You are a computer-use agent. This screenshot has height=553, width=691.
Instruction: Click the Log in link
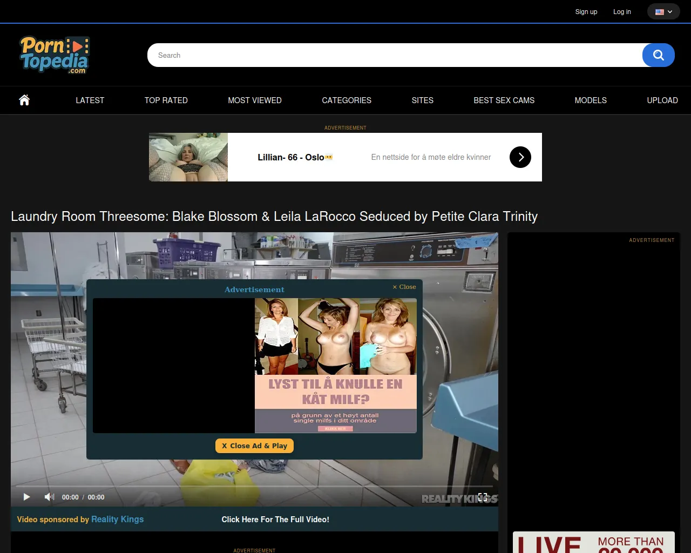[x=622, y=12]
